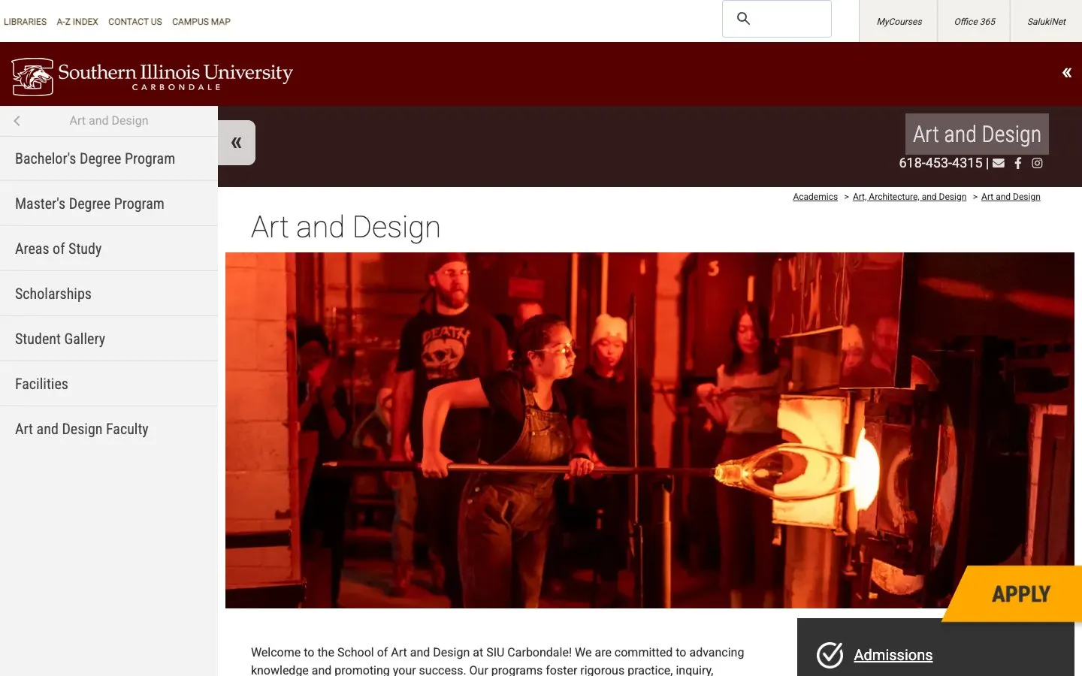Open the Campus Map link
The height and width of the screenshot is (676, 1082).
click(201, 22)
